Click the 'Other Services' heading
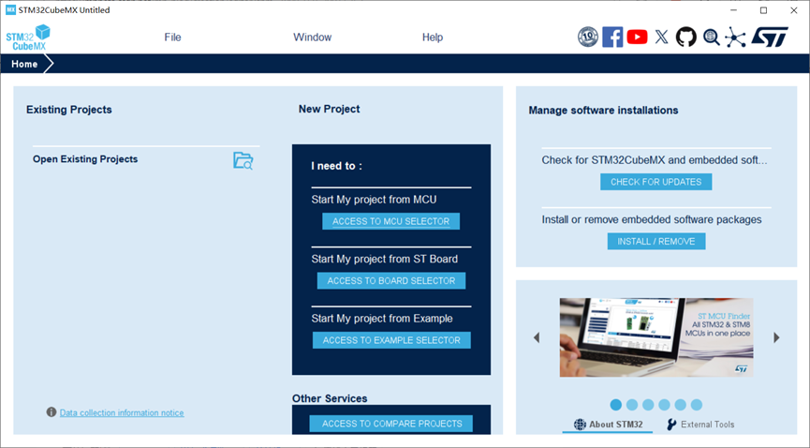This screenshot has width=810, height=448. click(x=330, y=399)
